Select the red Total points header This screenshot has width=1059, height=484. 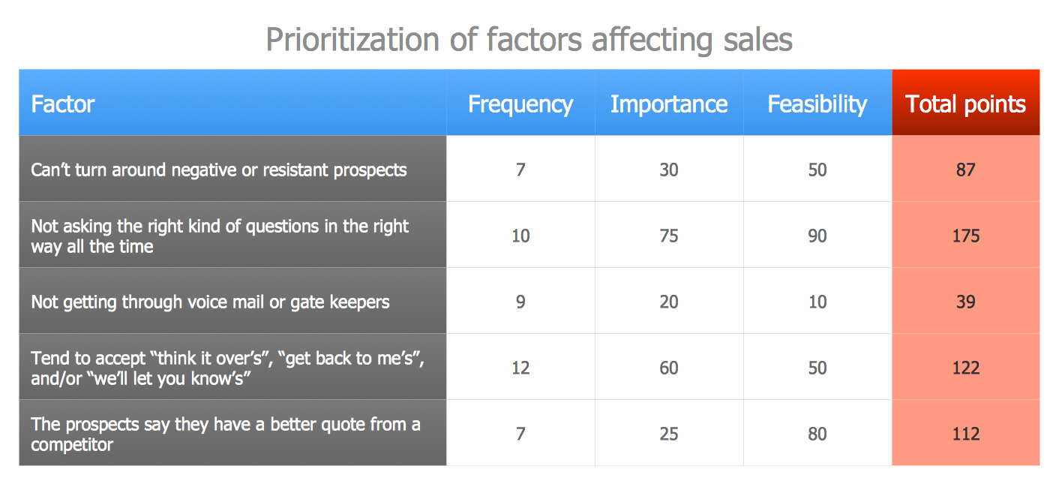[x=965, y=104]
